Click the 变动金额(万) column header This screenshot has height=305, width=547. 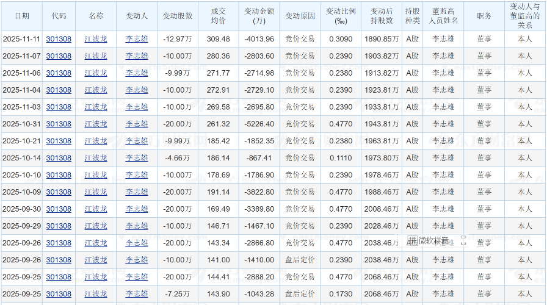click(x=259, y=16)
